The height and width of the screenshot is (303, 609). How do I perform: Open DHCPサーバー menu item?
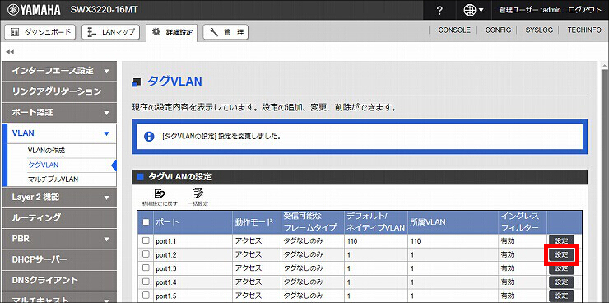coord(59,259)
